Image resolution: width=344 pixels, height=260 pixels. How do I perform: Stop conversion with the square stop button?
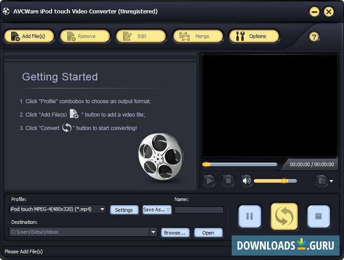pos(319,216)
